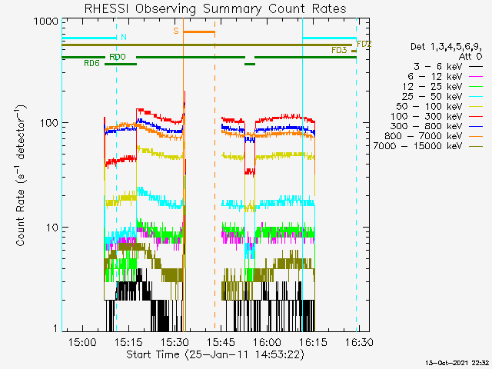
Task: Click the RD6 green bar beside its label
Action: [121, 64]
